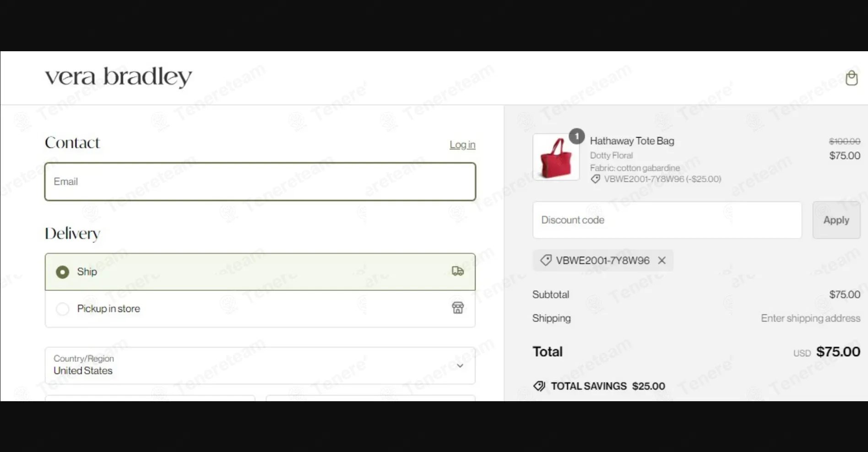Click the storefront icon in Pickup row
The width and height of the screenshot is (868, 452).
click(457, 308)
